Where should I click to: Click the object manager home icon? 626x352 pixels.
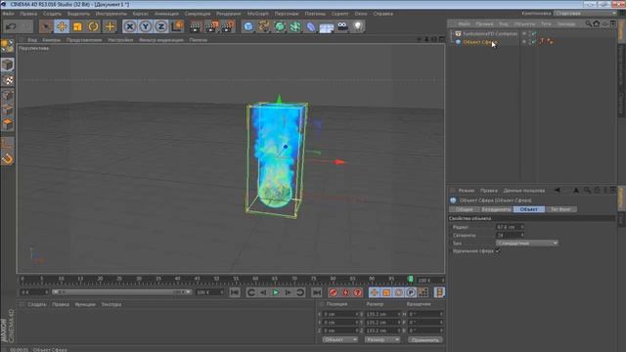click(597, 23)
